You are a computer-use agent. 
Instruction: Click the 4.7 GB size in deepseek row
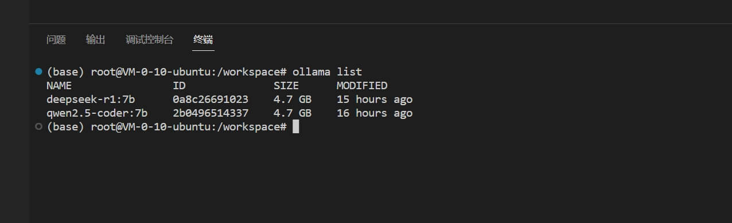(x=293, y=99)
